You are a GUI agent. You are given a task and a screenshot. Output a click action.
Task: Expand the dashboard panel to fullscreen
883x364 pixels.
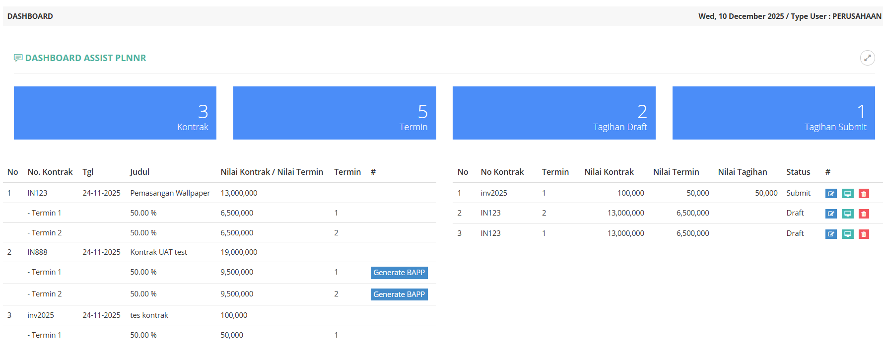tap(867, 58)
